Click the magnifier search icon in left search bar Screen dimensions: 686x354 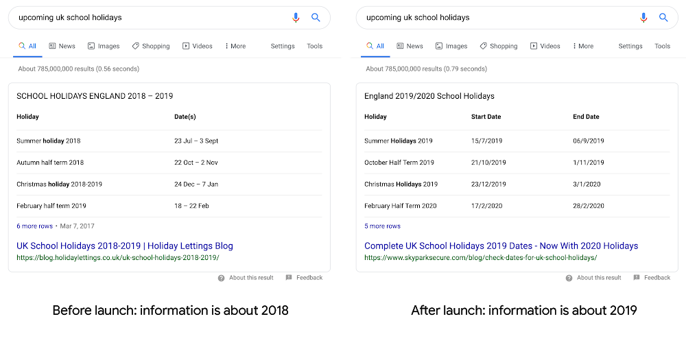coord(316,18)
